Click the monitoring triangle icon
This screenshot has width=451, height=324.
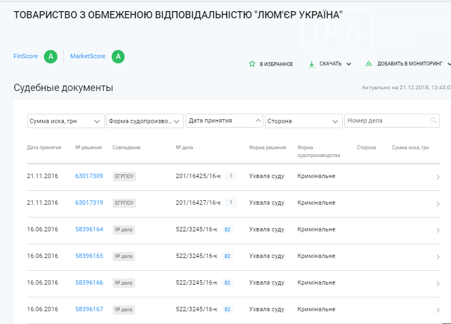pyautogui.click(x=369, y=63)
